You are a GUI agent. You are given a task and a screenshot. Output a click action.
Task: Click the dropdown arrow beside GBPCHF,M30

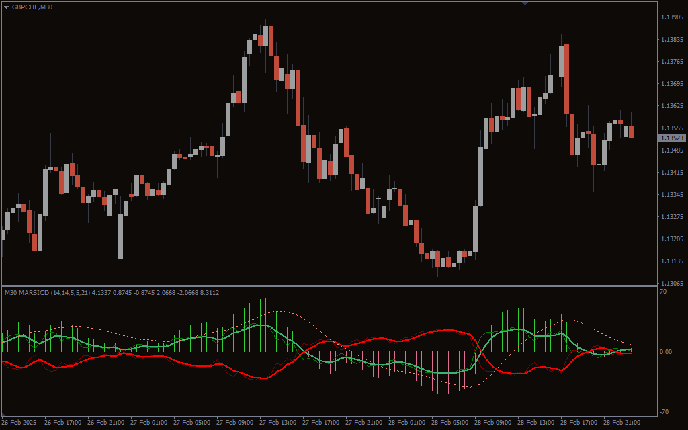coord(7,7)
